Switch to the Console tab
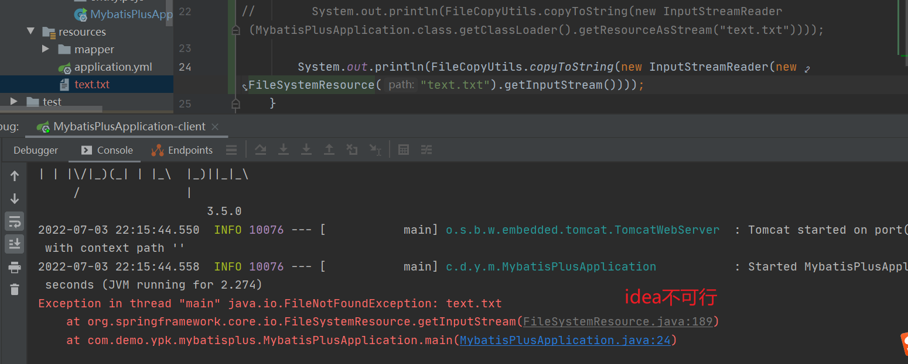Image resolution: width=908 pixels, height=364 pixels. tap(107, 150)
